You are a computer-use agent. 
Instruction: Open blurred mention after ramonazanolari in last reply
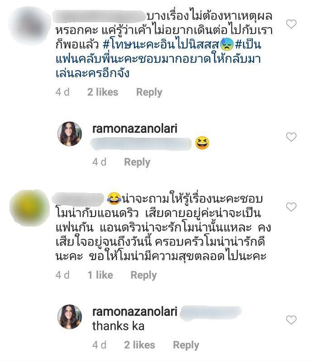click(211, 313)
